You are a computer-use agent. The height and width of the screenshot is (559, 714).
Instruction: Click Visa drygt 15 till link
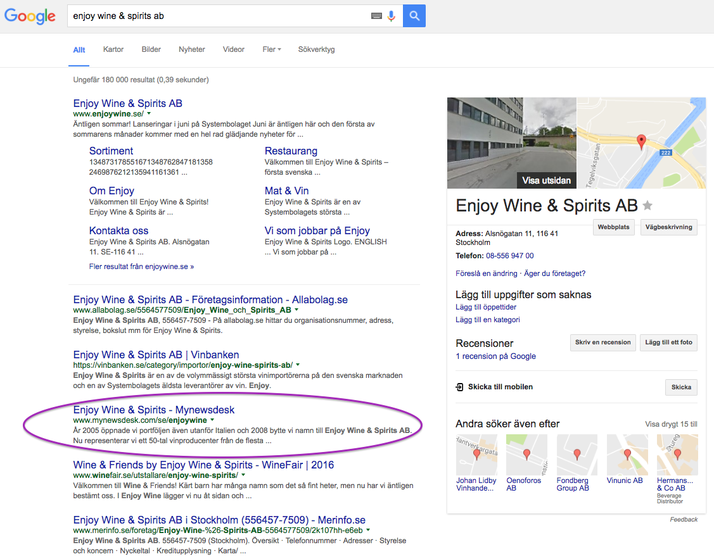tap(671, 424)
